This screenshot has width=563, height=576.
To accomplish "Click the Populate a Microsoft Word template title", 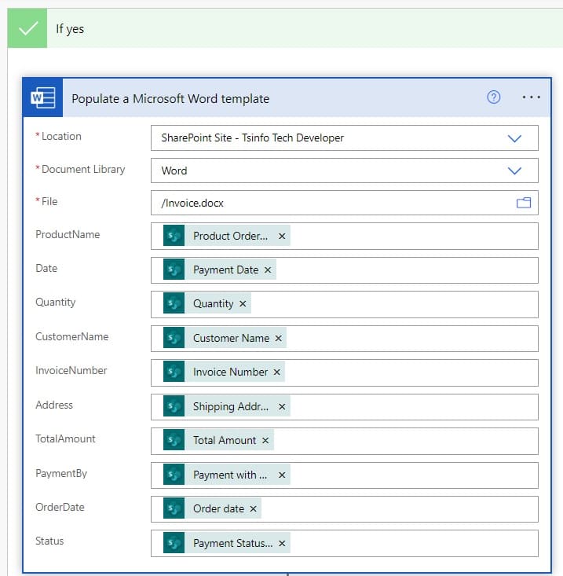I will [x=170, y=99].
